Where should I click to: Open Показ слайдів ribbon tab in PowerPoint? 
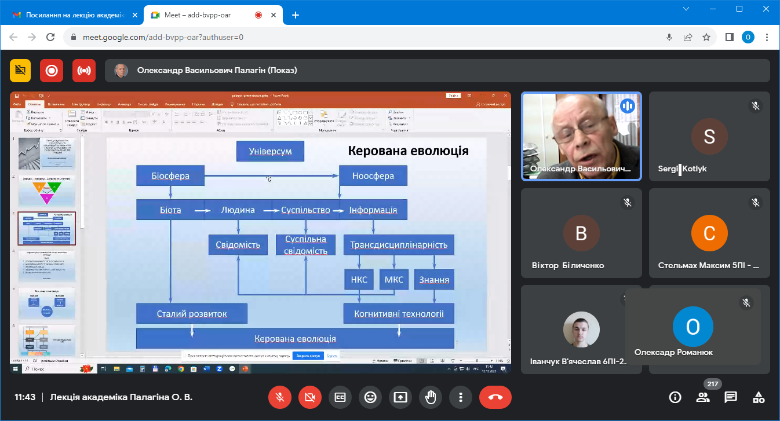click(x=149, y=104)
